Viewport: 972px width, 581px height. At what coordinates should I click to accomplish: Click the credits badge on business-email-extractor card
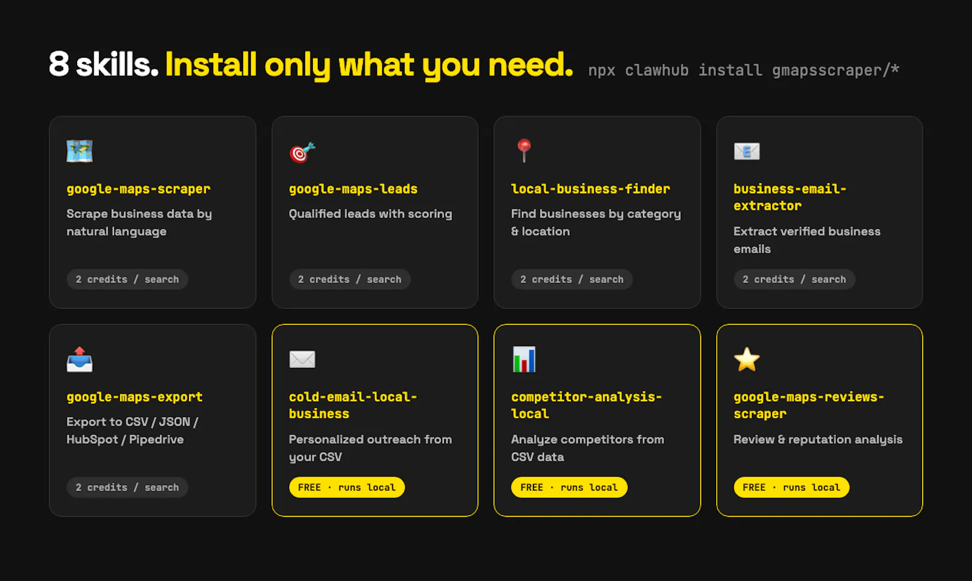coord(794,279)
